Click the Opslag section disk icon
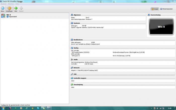Viewport: 176px width, 110px height. click(x=72, y=48)
